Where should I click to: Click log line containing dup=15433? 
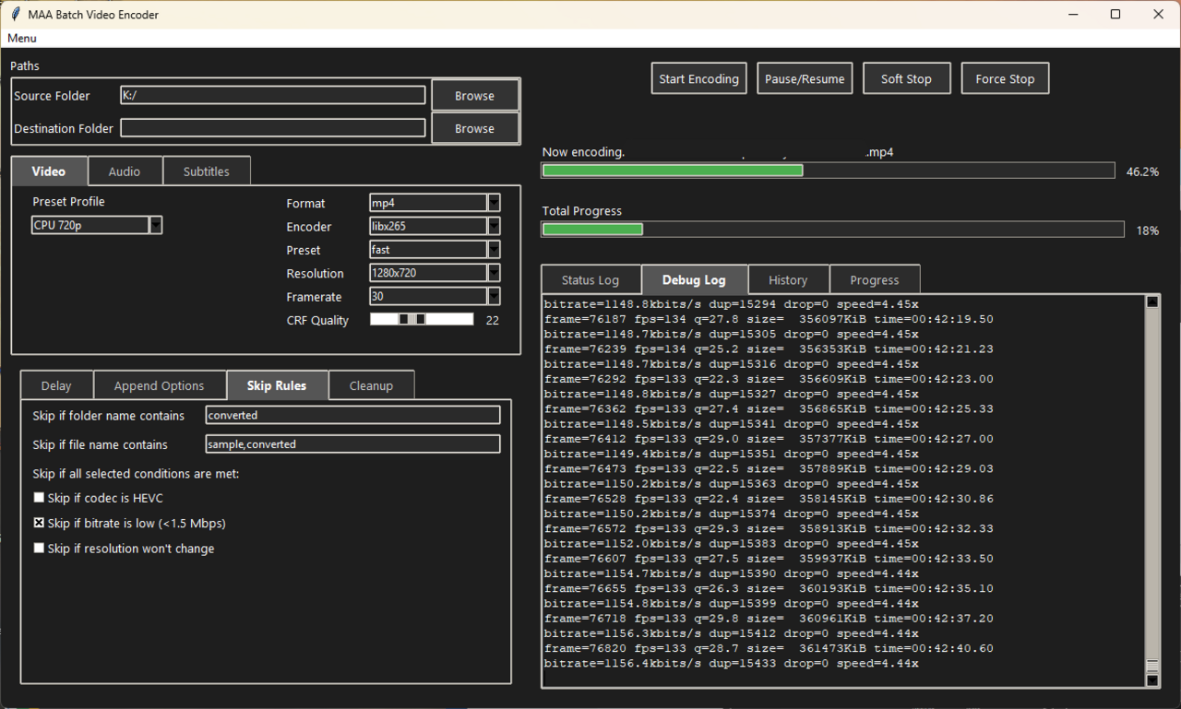point(732,664)
